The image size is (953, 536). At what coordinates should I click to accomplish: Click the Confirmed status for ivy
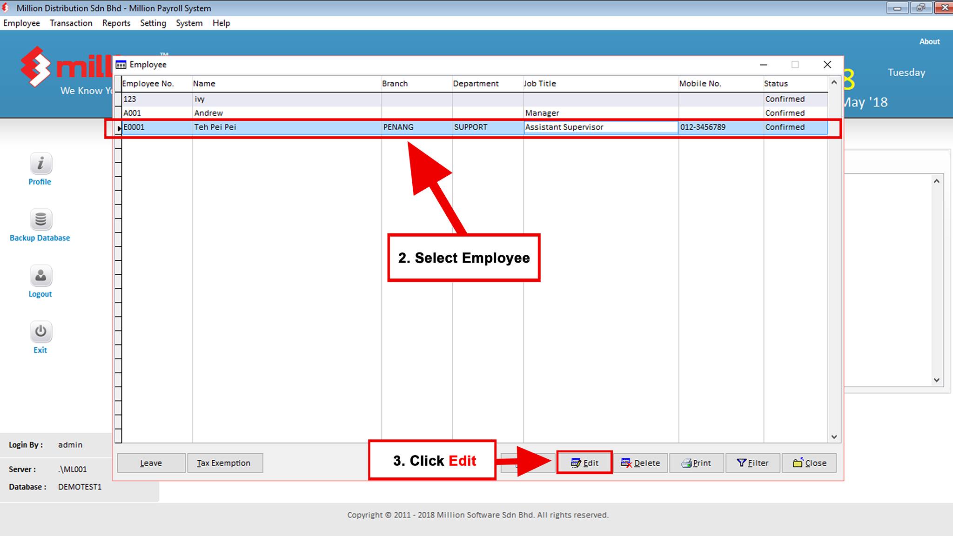click(785, 99)
